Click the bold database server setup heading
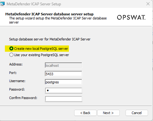Viewport: 153px width, 121px height. tap(50, 14)
